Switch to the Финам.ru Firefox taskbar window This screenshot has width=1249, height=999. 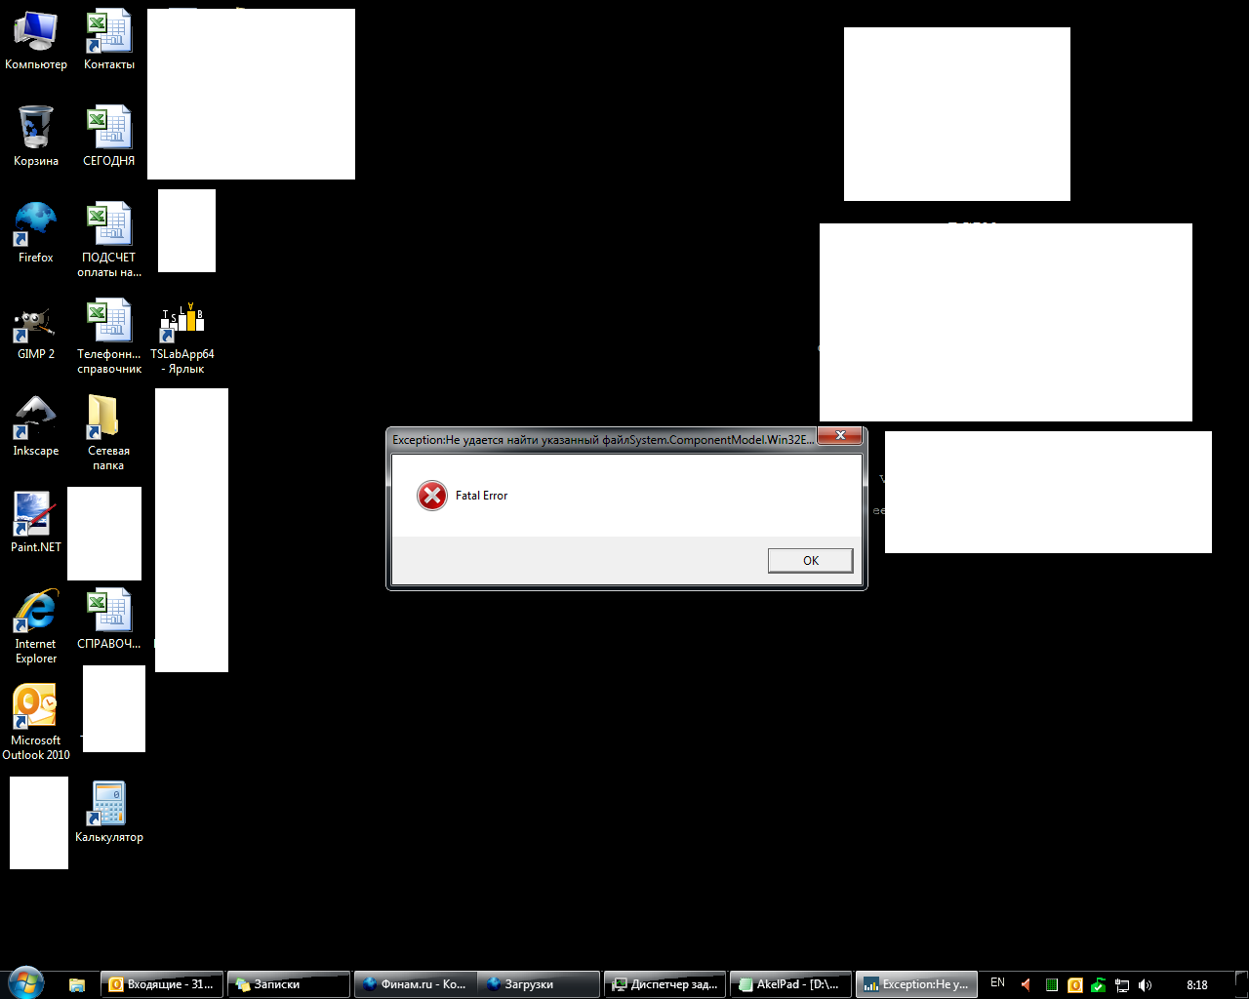click(x=415, y=984)
